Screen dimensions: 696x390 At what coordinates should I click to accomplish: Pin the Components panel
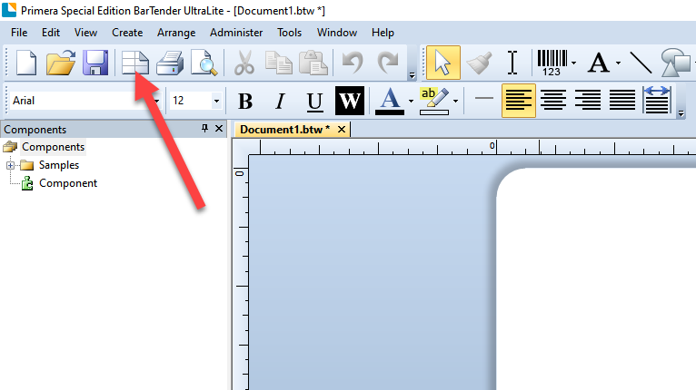[x=204, y=129]
